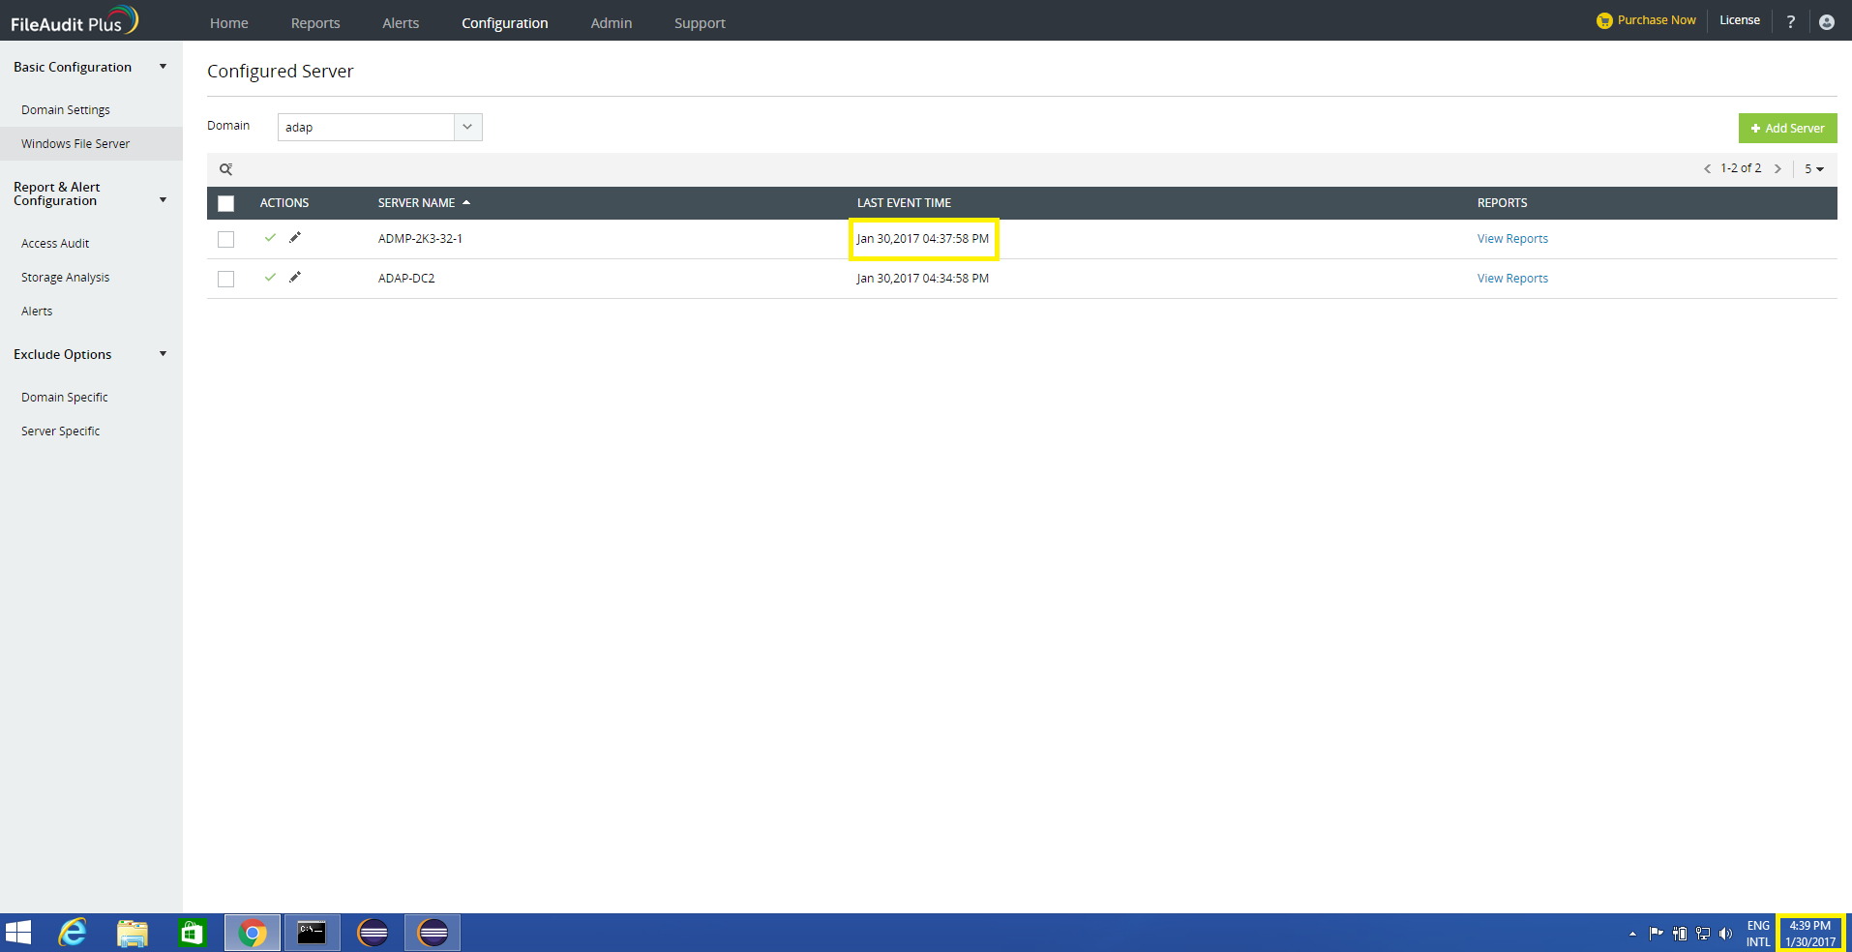Click the Purchase Now link

[x=1646, y=20]
